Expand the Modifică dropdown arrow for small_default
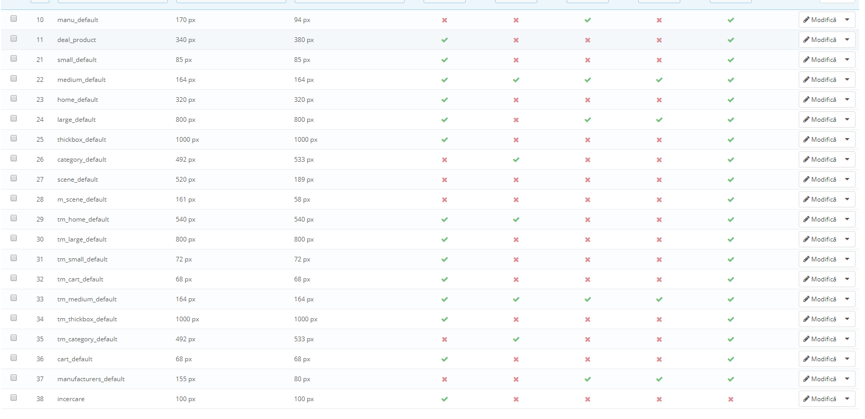Screen dimensions: 865x419 pyautogui.click(x=847, y=60)
